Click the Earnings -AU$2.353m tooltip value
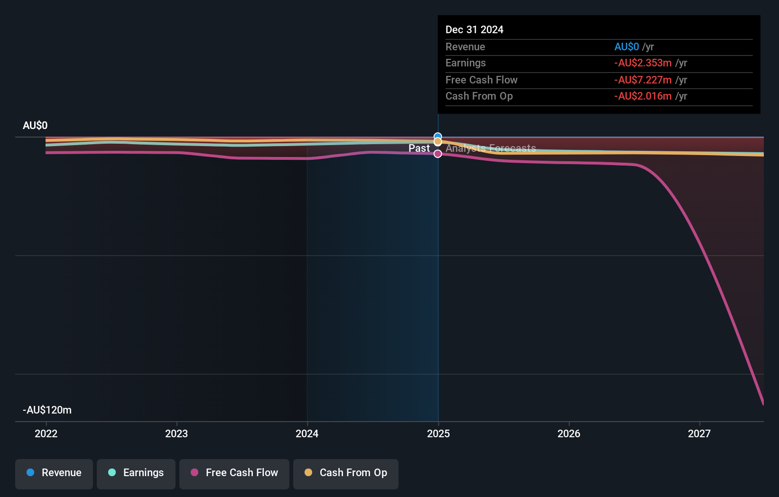The height and width of the screenshot is (497, 779). [651, 63]
